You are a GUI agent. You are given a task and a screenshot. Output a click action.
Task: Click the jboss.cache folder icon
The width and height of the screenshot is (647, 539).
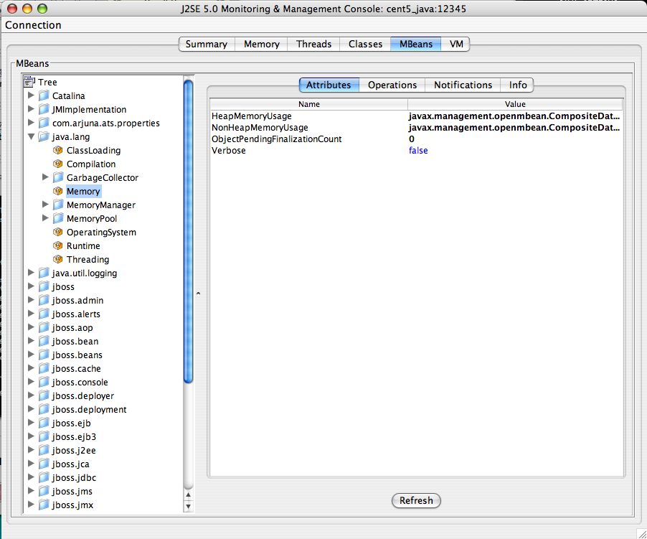44,368
